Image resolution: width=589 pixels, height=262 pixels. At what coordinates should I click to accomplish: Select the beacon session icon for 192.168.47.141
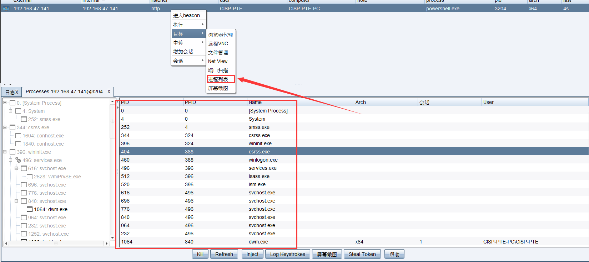click(x=6, y=8)
